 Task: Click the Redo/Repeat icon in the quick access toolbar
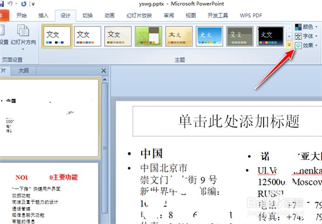[x=24, y=4]
